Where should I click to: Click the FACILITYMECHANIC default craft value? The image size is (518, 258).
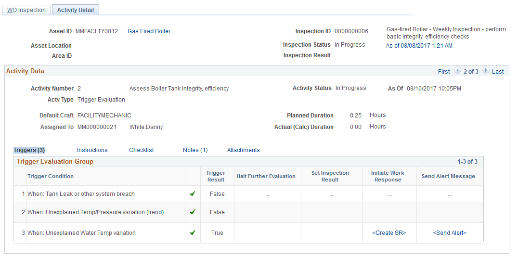pos(104,116)
